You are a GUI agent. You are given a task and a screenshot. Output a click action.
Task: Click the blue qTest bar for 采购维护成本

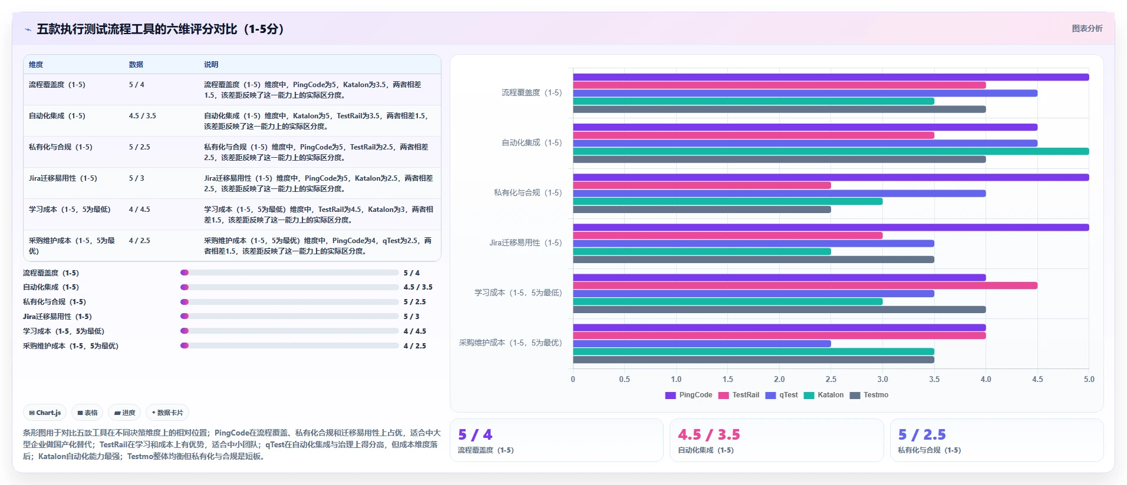point(702,344)
